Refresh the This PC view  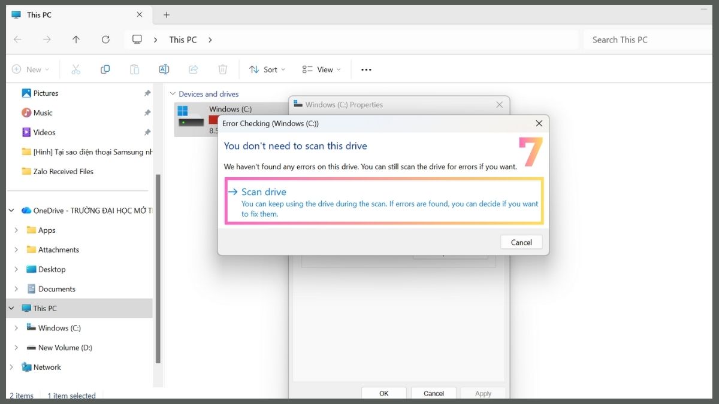[x=105, y=40]
